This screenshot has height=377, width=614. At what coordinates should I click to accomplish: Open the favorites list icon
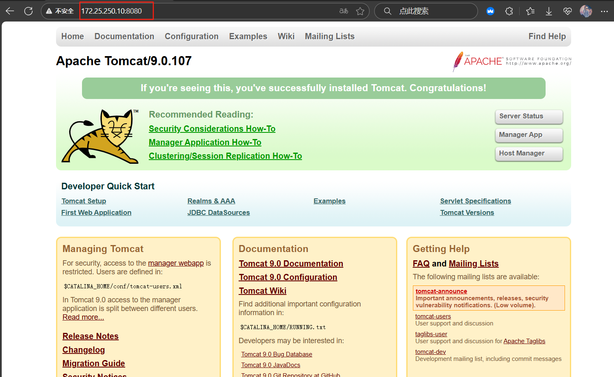click(x=530, y=11)
